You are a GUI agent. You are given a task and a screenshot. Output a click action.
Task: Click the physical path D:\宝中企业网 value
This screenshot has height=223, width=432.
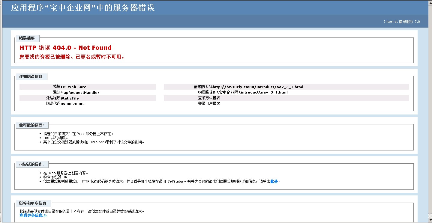click(250, 92)
